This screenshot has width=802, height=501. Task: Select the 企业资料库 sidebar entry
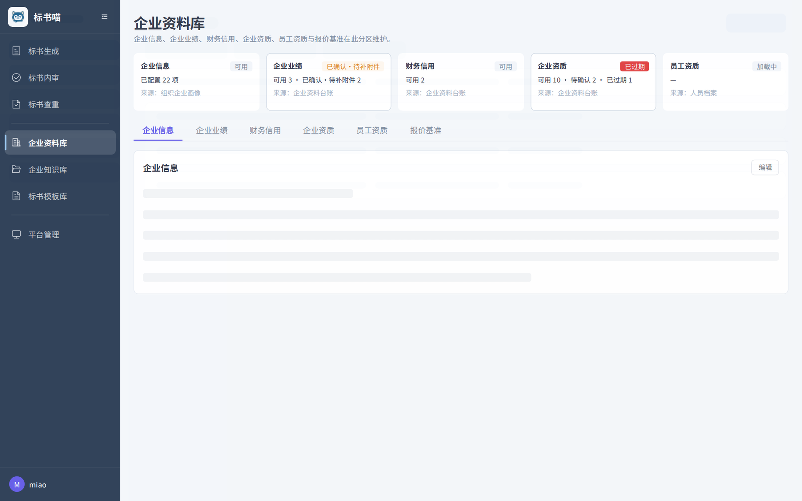(x=60, y=143)
